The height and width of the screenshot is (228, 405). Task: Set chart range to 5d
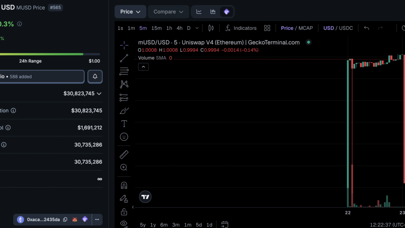[x=199, y=225]
